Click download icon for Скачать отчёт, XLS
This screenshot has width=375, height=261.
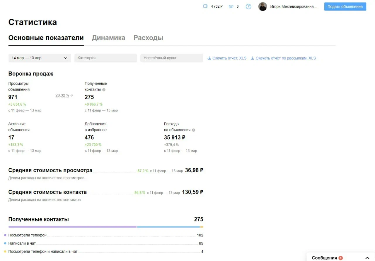tap(209, 58)
